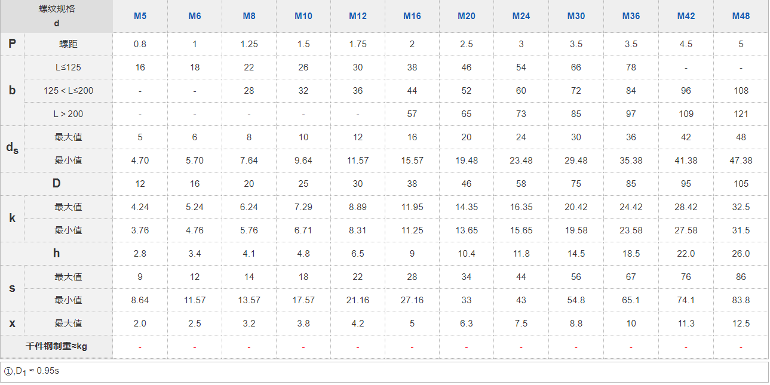Screen dimensions: 770x385
Task: Click the M16 thread size link
Action: 412,16
